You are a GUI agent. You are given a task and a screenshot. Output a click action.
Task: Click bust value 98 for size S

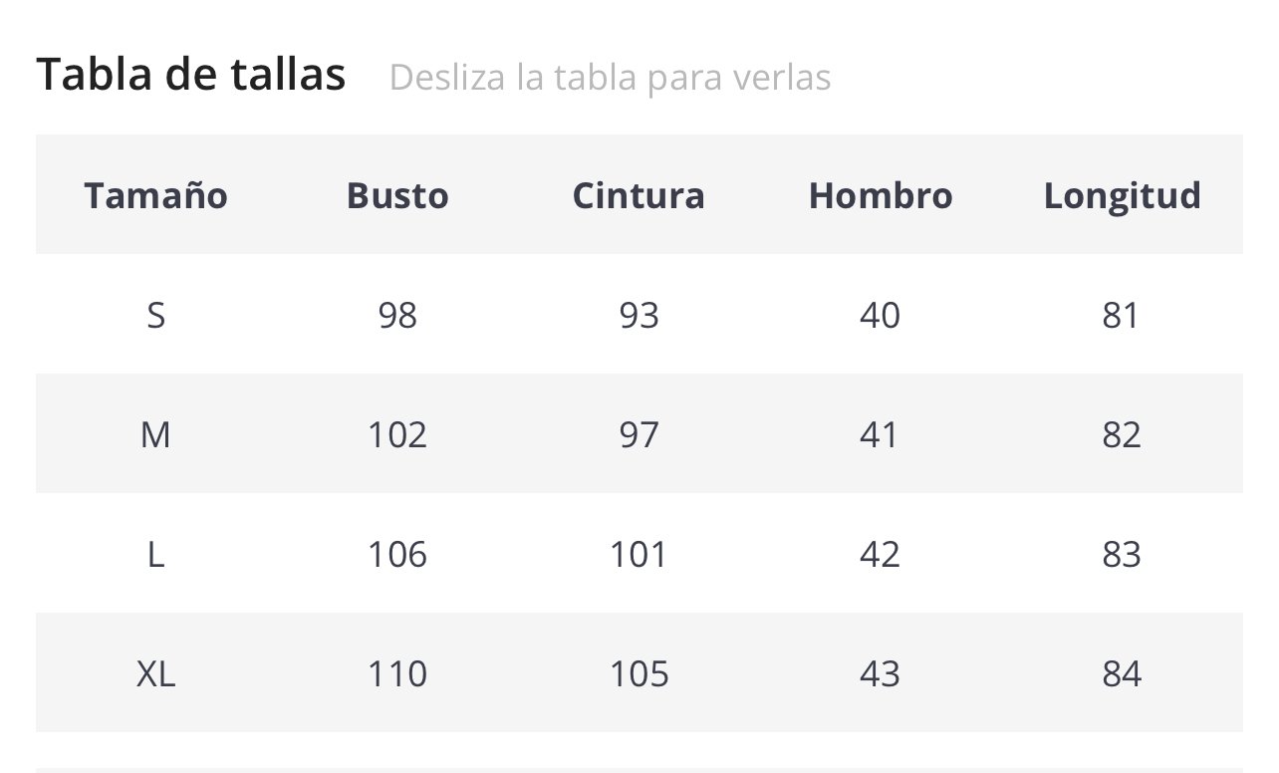click(x=397, y=315)
